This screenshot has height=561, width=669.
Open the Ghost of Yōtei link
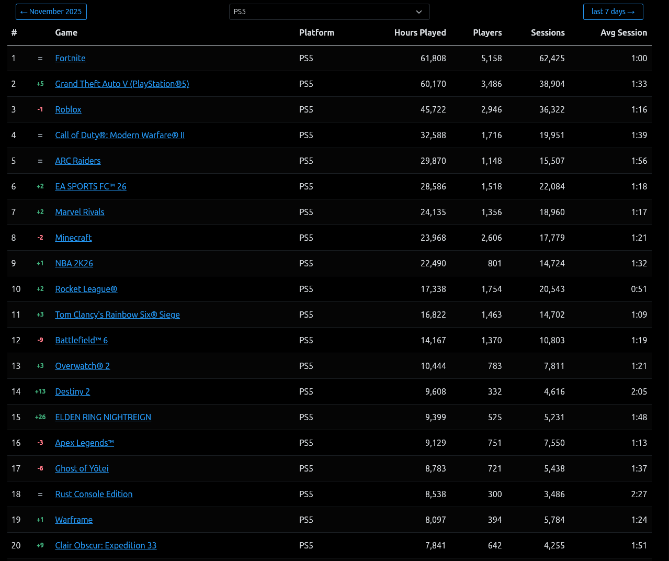tap(82, 468)
